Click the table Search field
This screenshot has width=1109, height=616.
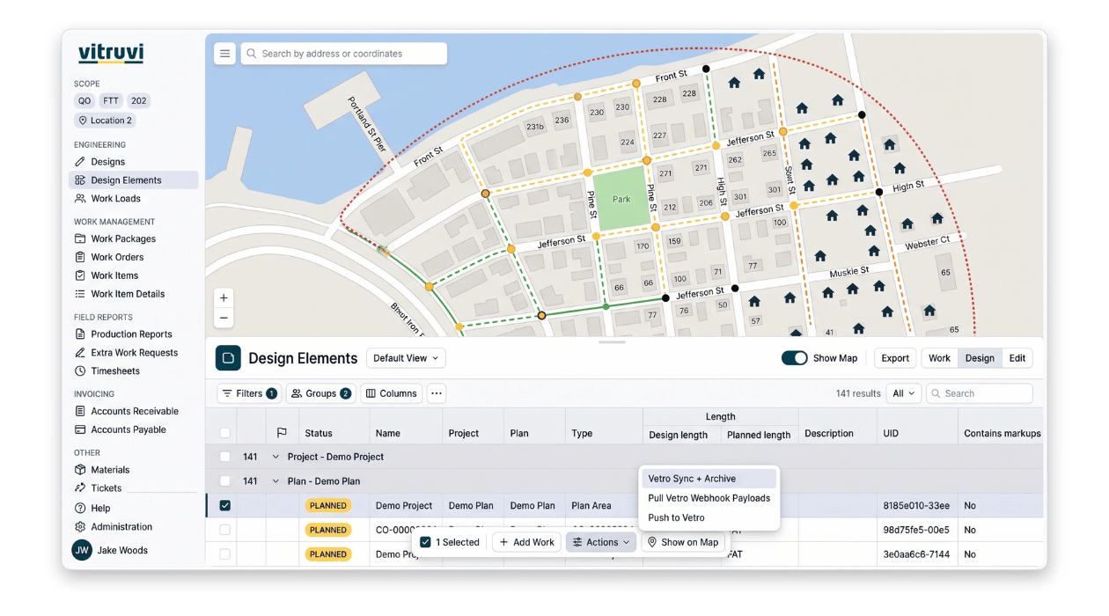click(979, 393)
